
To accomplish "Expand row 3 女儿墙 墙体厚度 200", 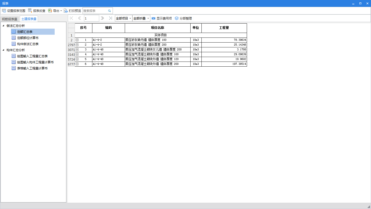I will pyautogui.click(x=77, y=49).
